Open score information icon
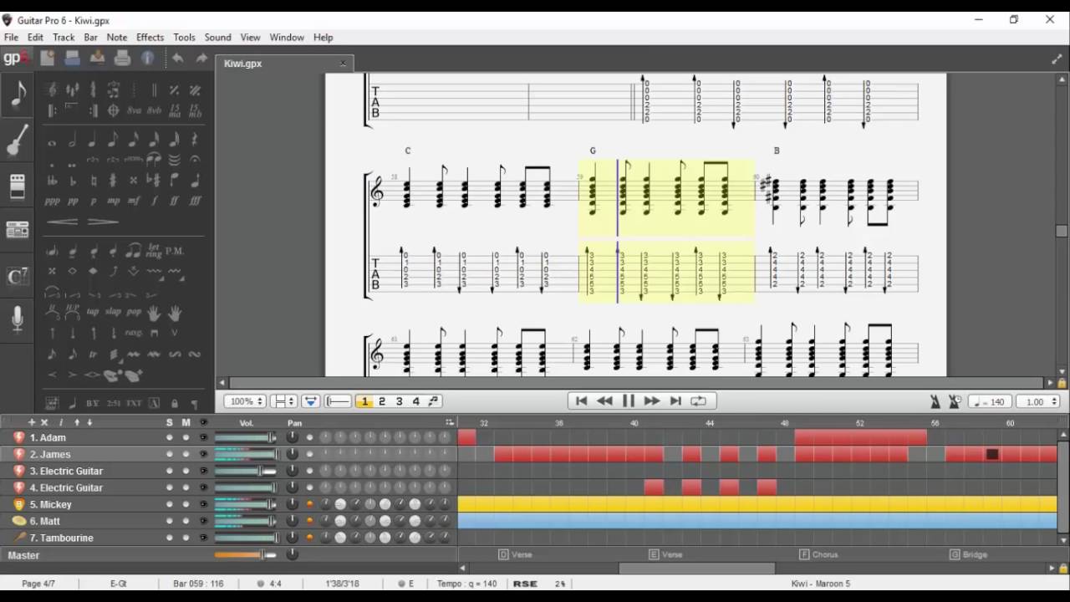The width and height of the screenshot is (1070, 602). pos(148,58)
